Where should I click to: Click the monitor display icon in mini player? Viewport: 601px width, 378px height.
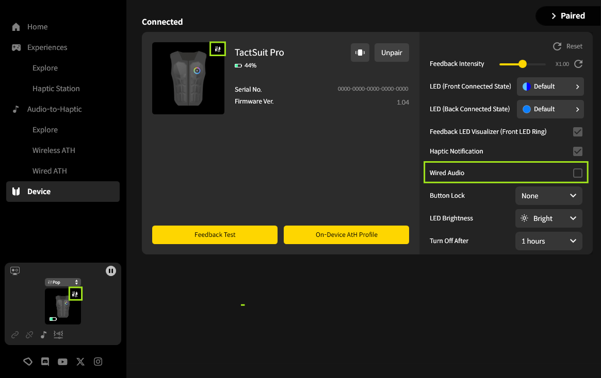pyautogui.click(x=15, y=271)
